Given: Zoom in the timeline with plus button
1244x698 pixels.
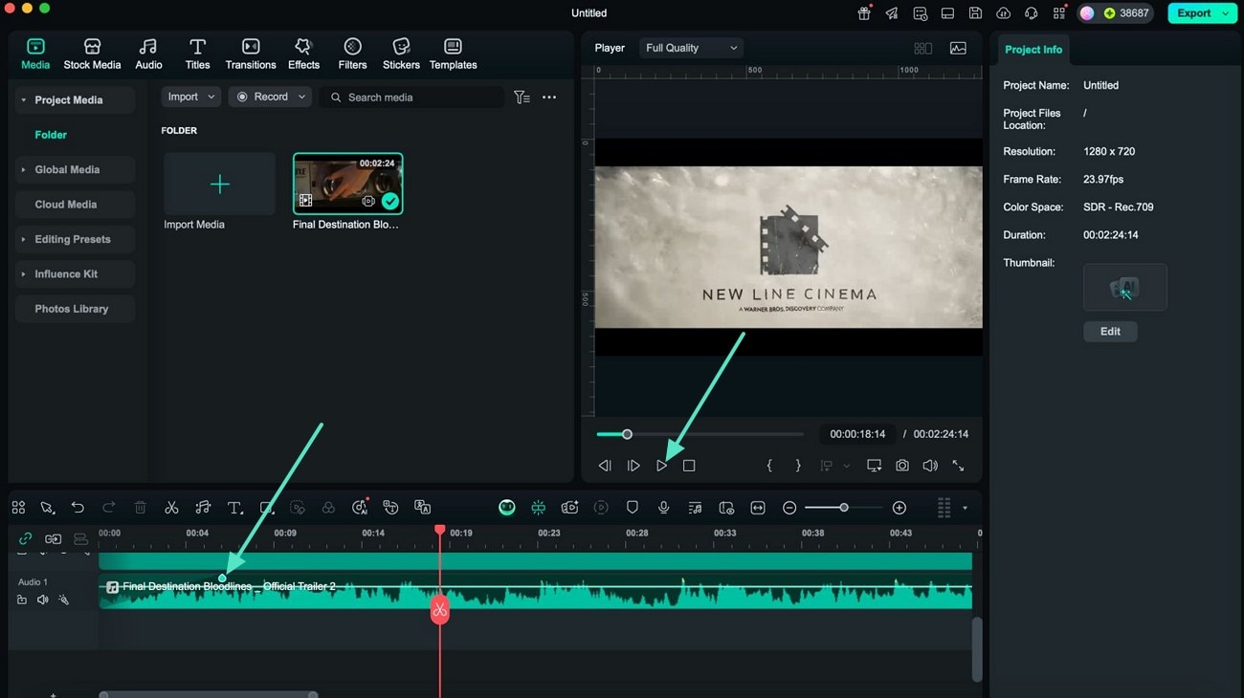Looking at the screenshot, I should [900, 508].
